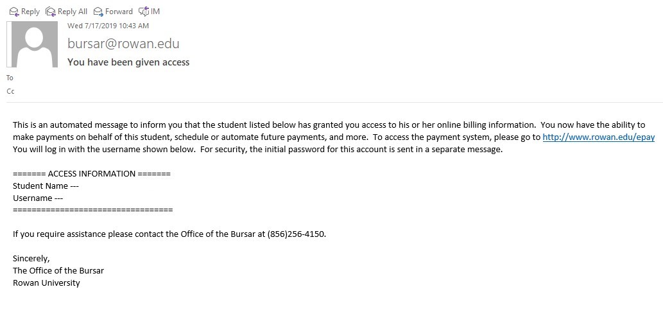Screen dimensions: 663x330
Task: Click the Cc recipient field label
Action: [10, 91]
